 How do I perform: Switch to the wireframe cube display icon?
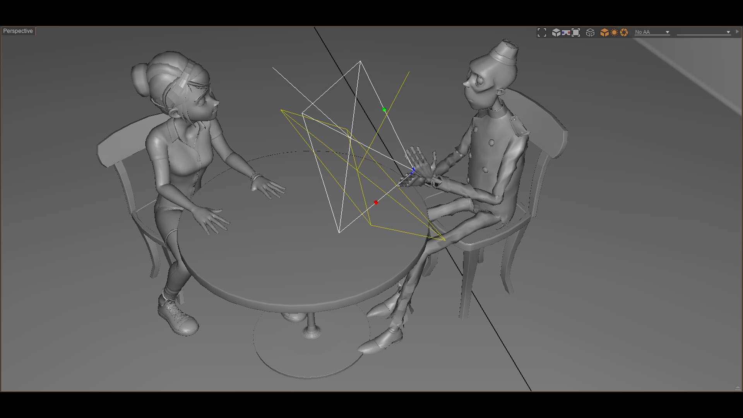[590, 33]
